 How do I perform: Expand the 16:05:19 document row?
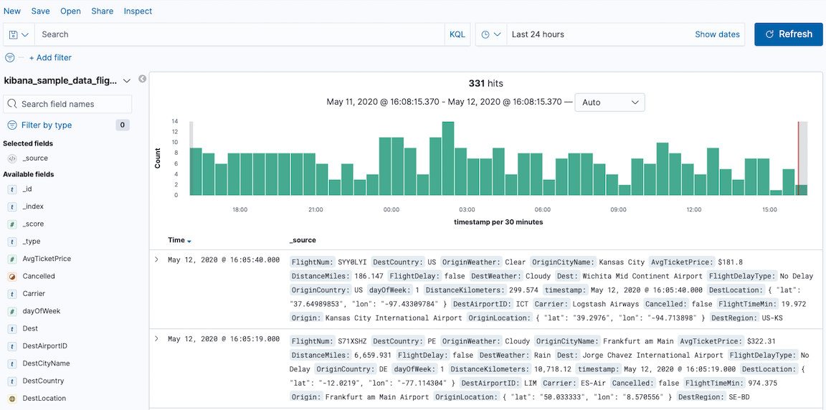pyautogui.click(x=157, y=338)
